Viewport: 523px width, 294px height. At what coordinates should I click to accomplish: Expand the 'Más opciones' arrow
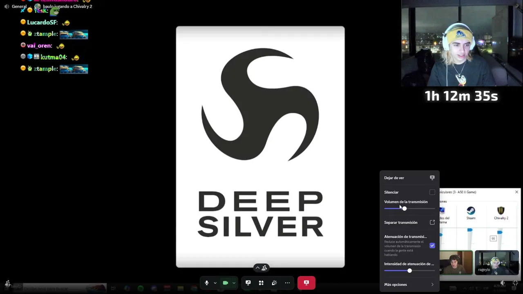(x=432, y=285)
